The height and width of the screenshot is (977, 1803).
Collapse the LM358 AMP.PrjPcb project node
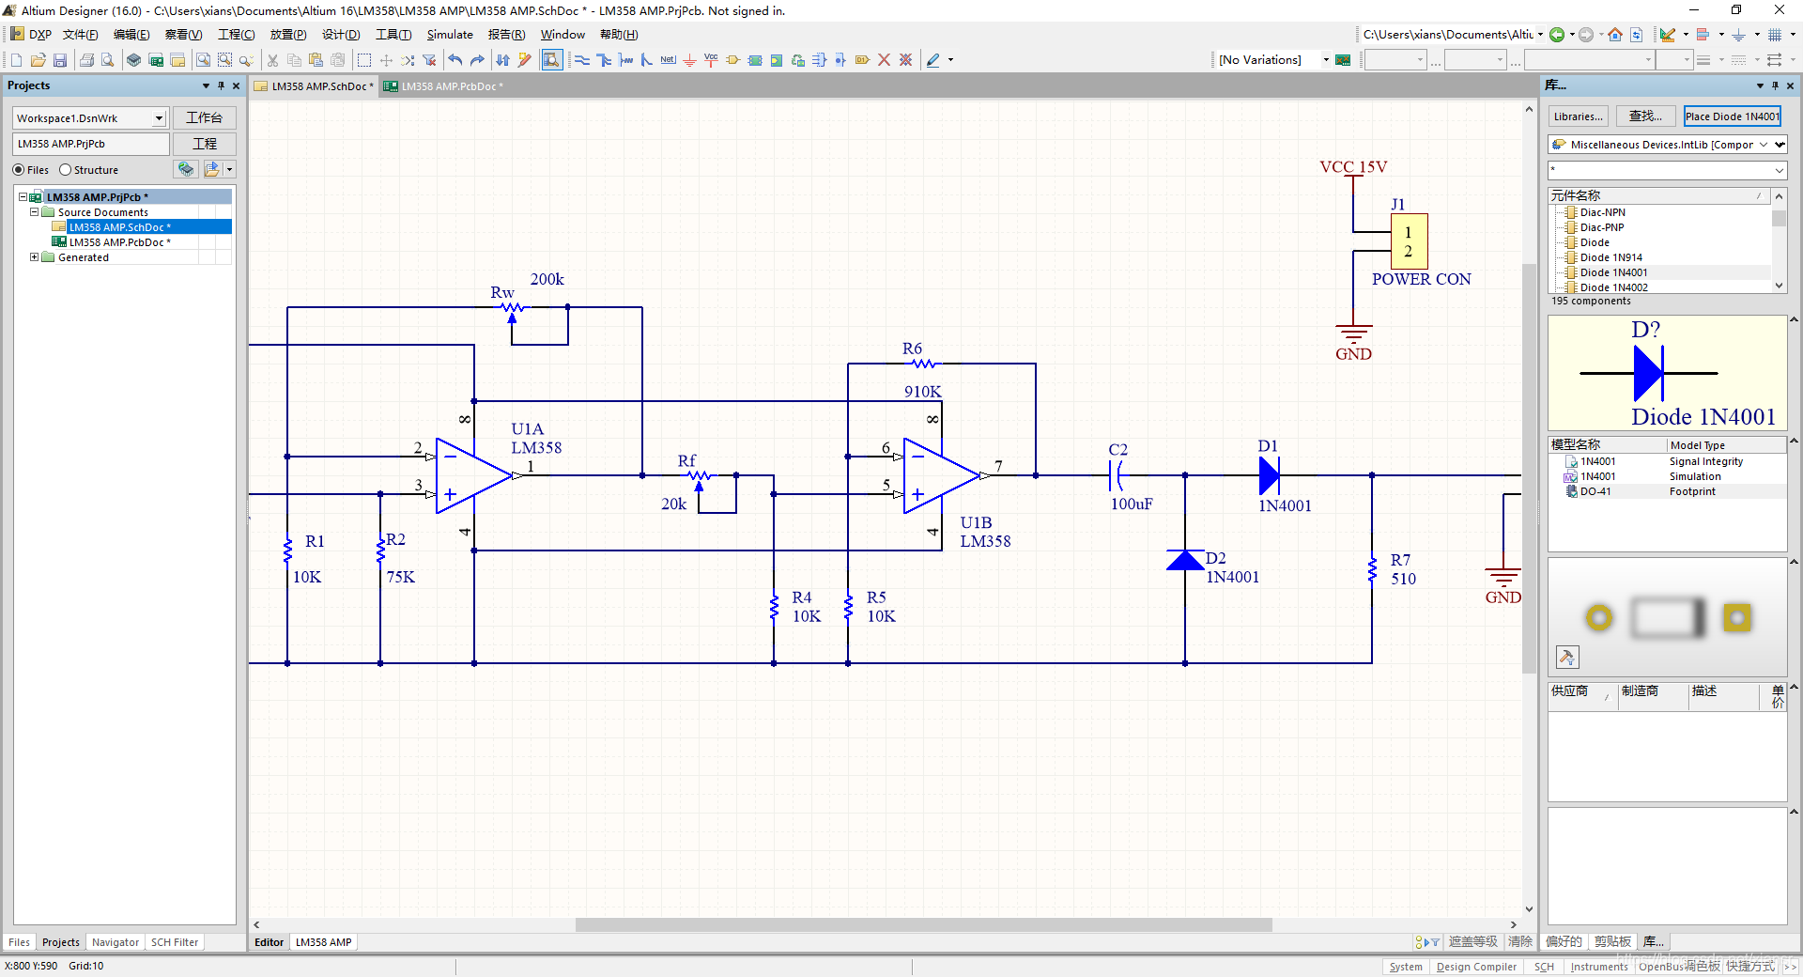(23, 197)
